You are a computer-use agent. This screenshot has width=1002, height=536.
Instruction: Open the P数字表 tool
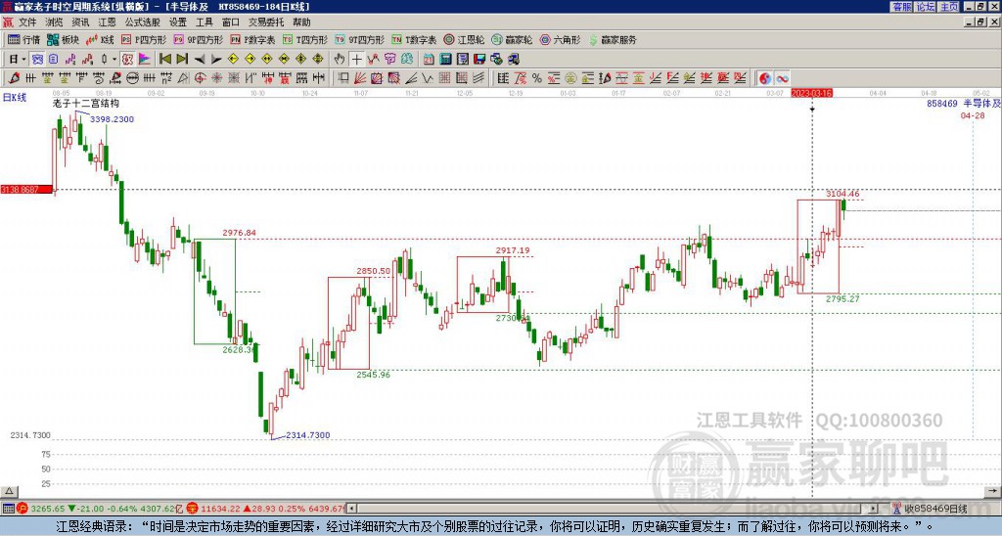(x=252, y=39)
